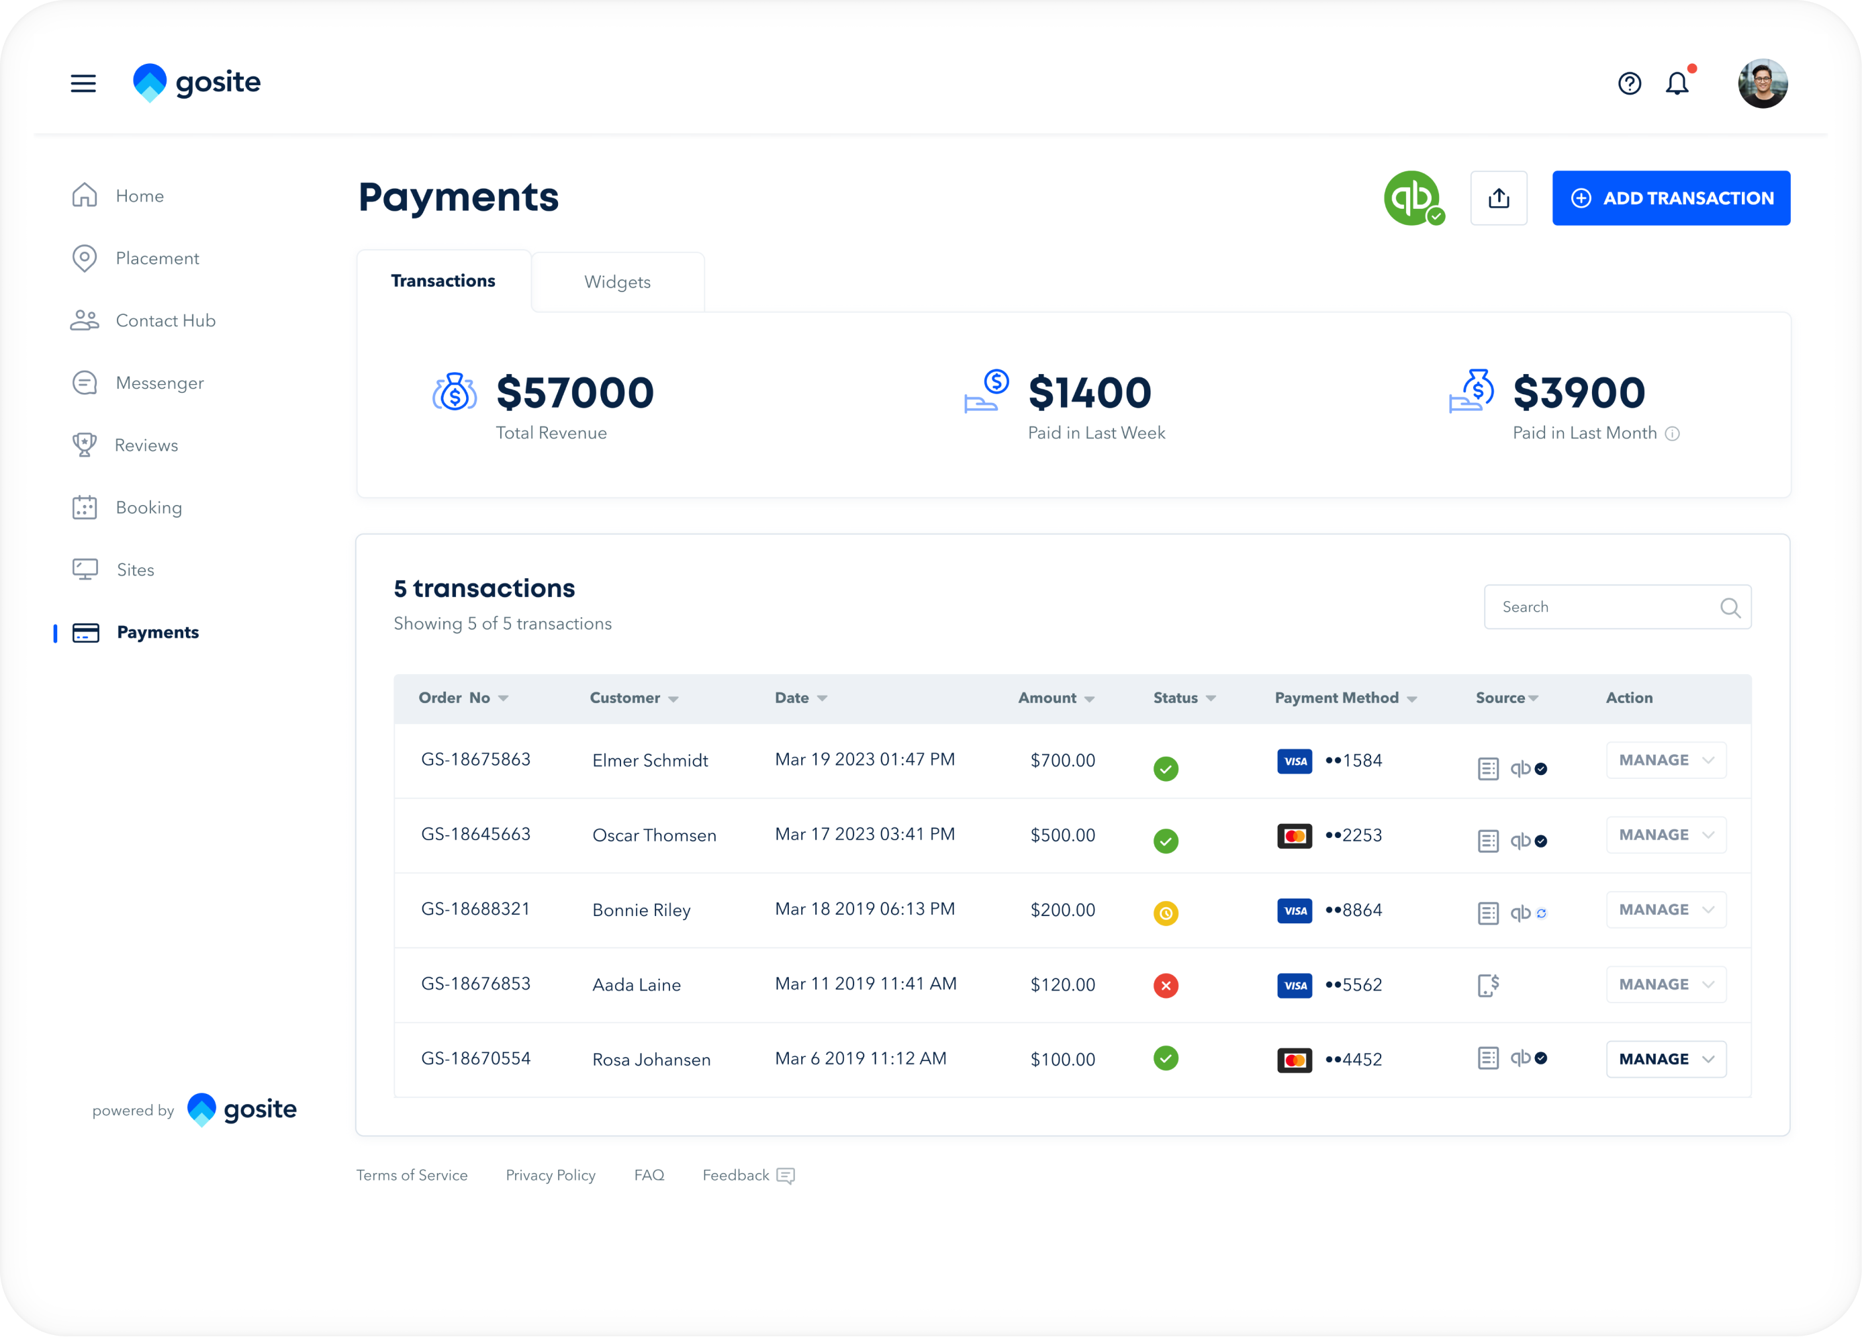
Task: Click the export/upload icon next to Add Transaction
Action: pos(1498,198)
